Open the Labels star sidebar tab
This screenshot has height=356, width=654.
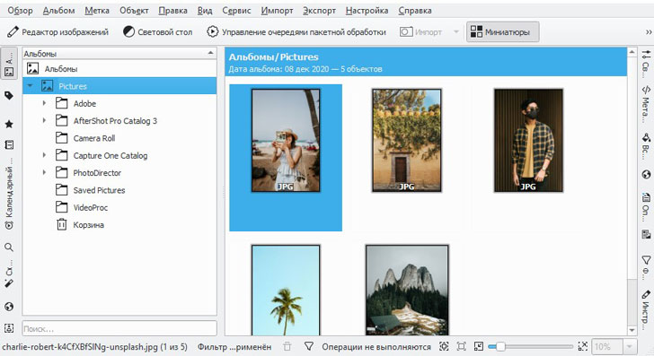pyautogui.click(x=9, y=124)
